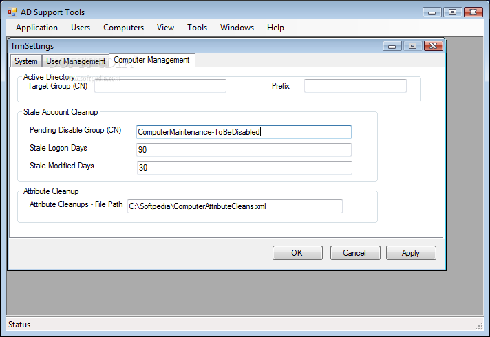
Task: Click the Apply button
Action: (411, 252)
